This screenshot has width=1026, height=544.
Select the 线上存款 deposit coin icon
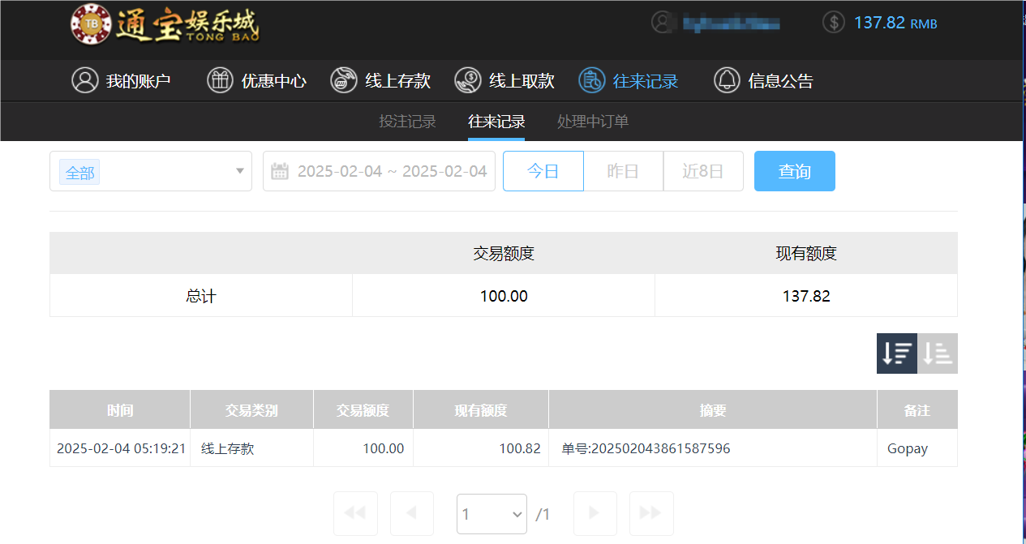343,80
